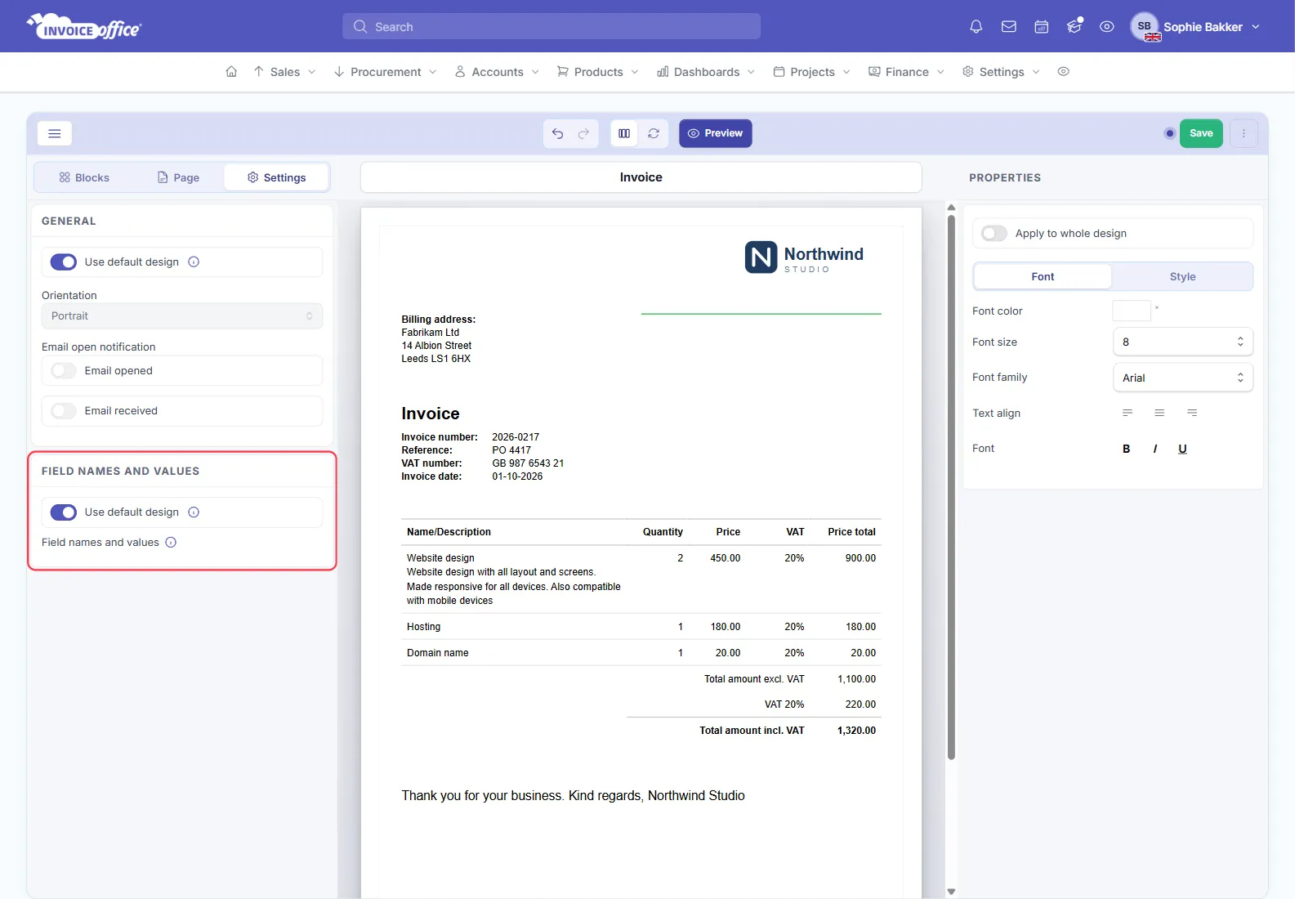Click the graduation cap help icon
The width and height of the screenshot is (1295, 899).
(x=1074, y=27)
